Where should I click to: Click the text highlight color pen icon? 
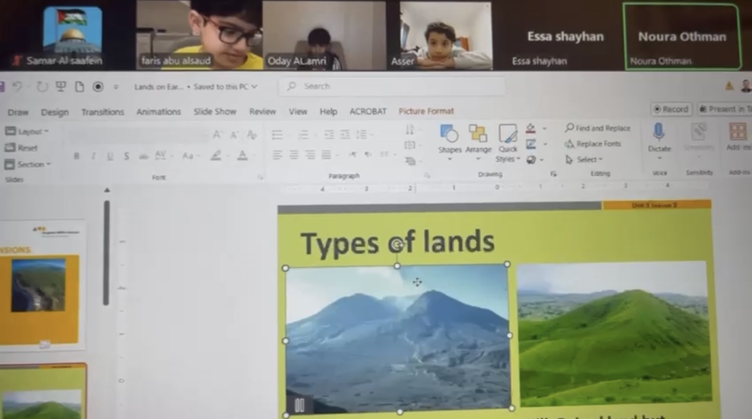point(216,156)
